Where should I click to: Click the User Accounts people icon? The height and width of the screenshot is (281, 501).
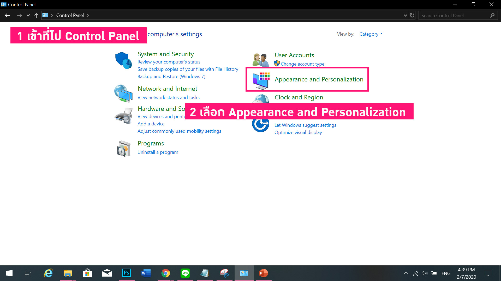click(260, 60)
